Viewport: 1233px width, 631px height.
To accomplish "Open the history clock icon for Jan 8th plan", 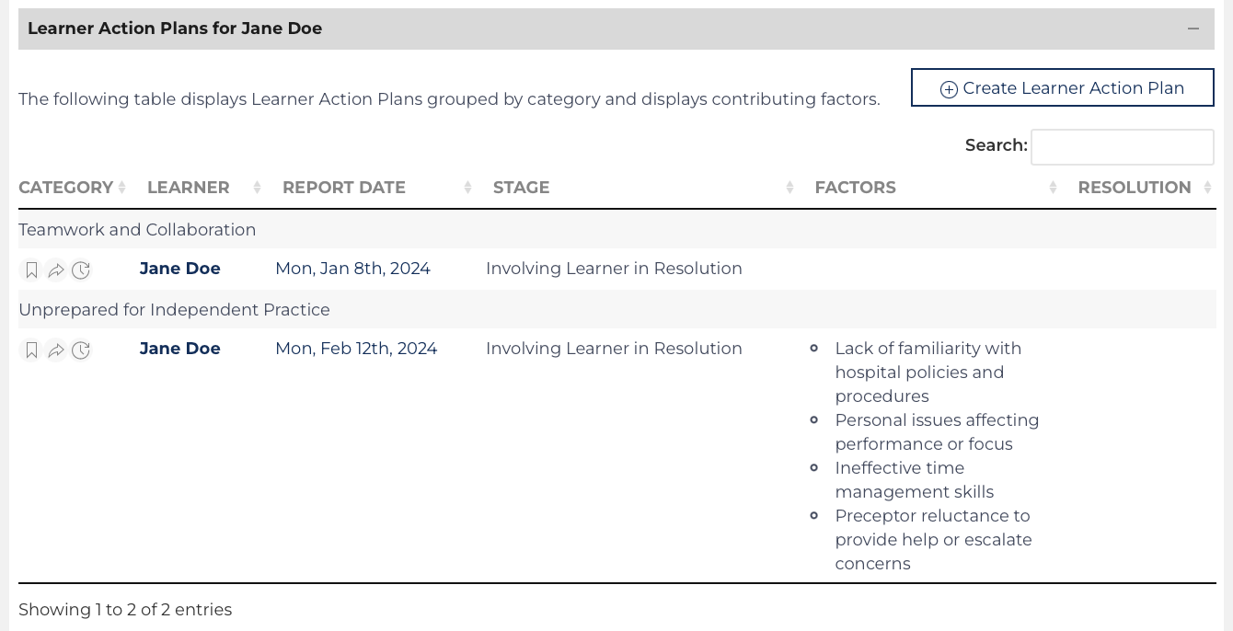I will pos(81,270).
